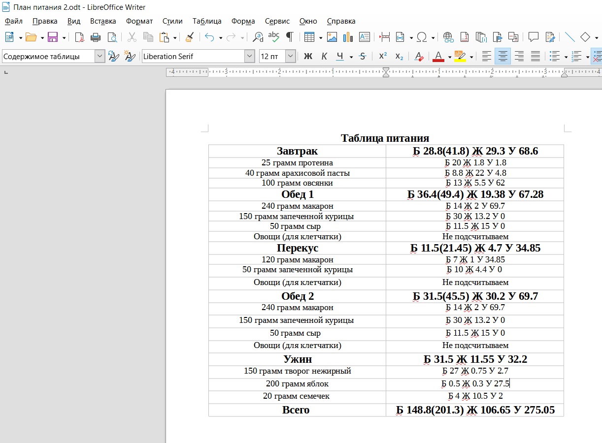Click Update Selected Style icon
This screenshot has width=602, height=443.
[x=114, y=57]
